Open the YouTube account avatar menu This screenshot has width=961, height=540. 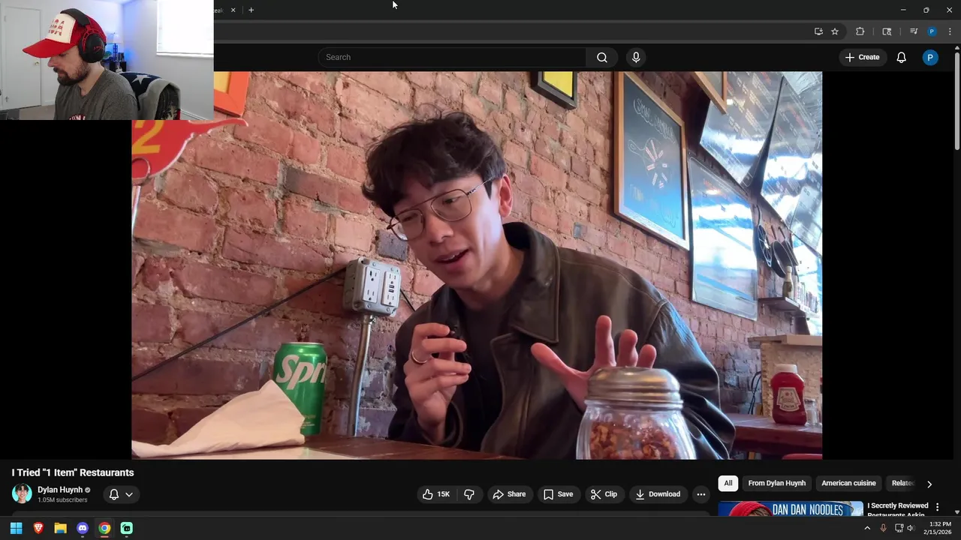click(930, 57)
